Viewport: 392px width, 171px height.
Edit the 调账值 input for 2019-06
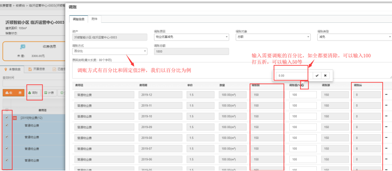coord(303,159)
